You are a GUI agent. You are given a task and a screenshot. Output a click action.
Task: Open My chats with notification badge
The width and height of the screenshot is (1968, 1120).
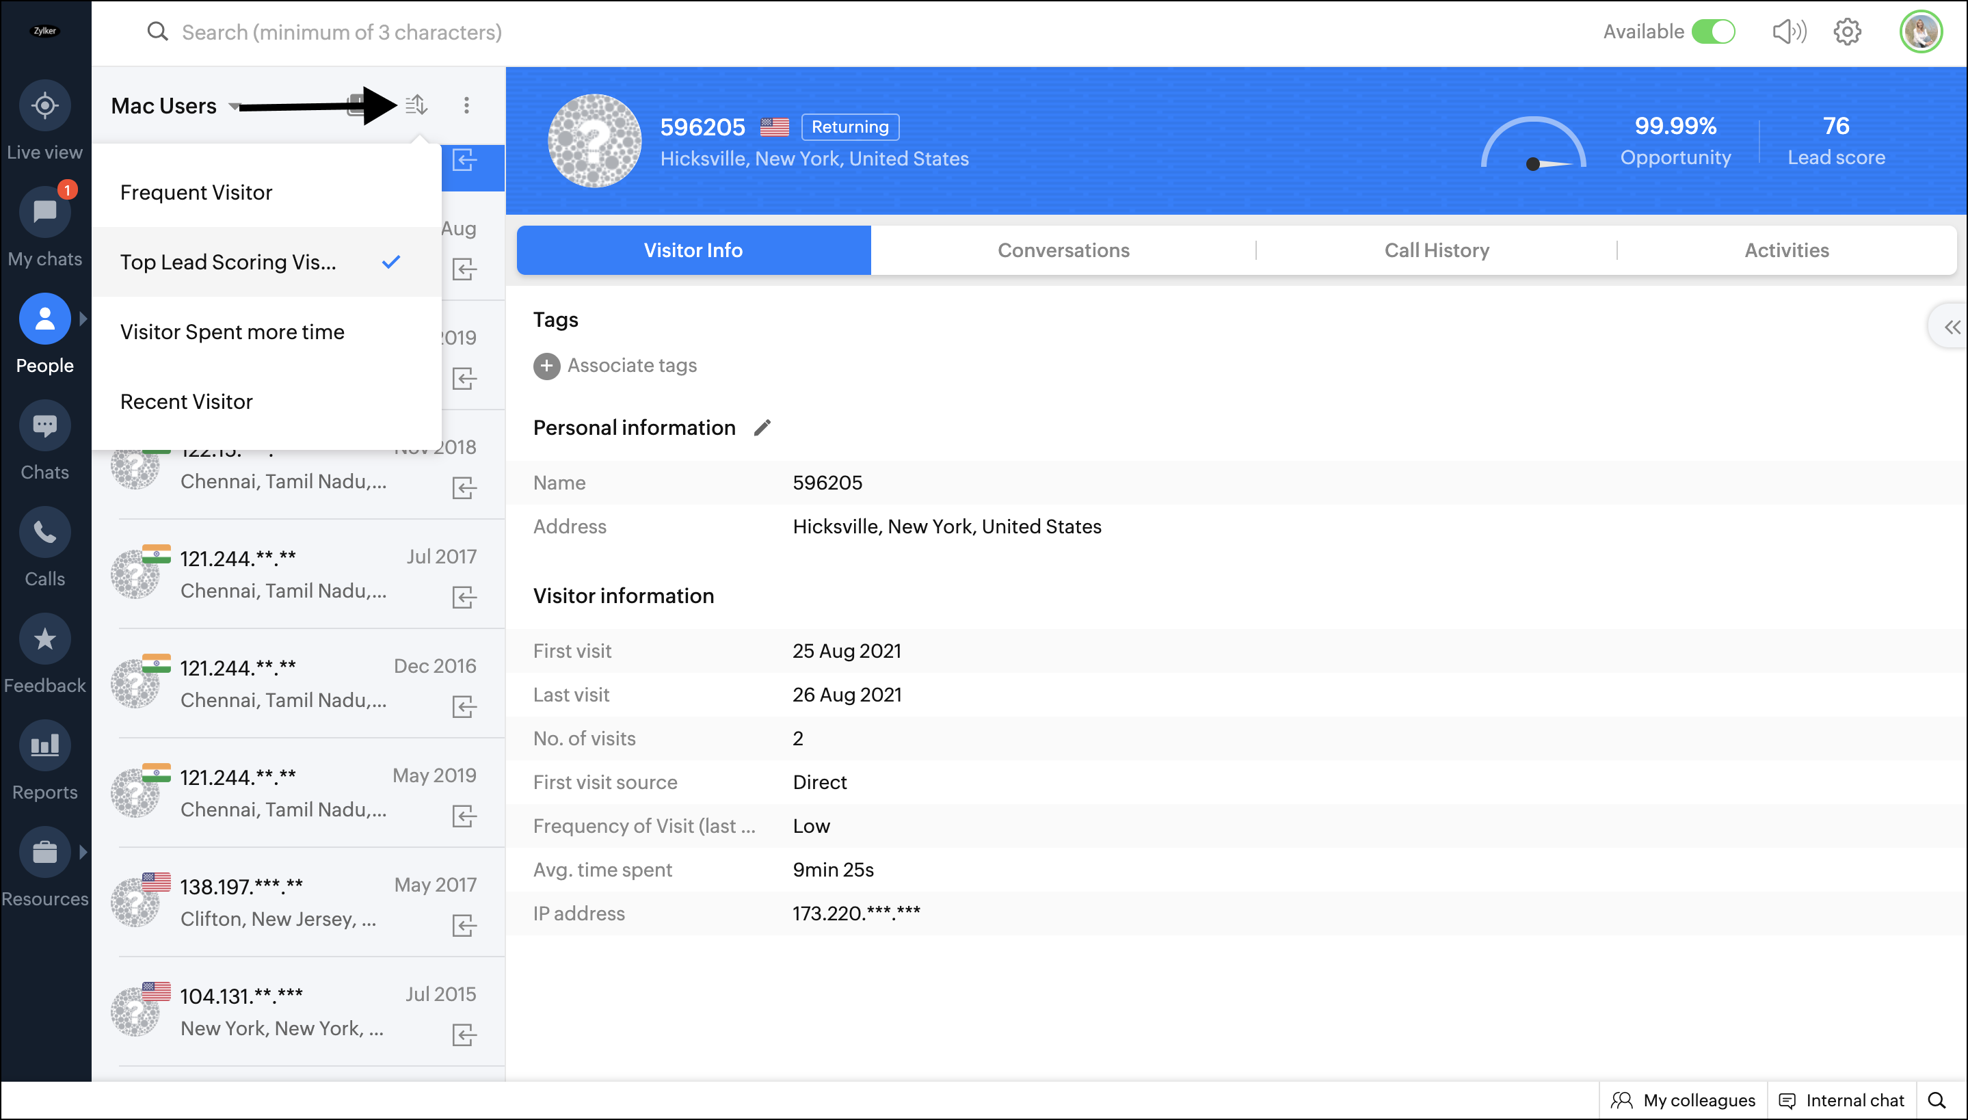point(44,212)
